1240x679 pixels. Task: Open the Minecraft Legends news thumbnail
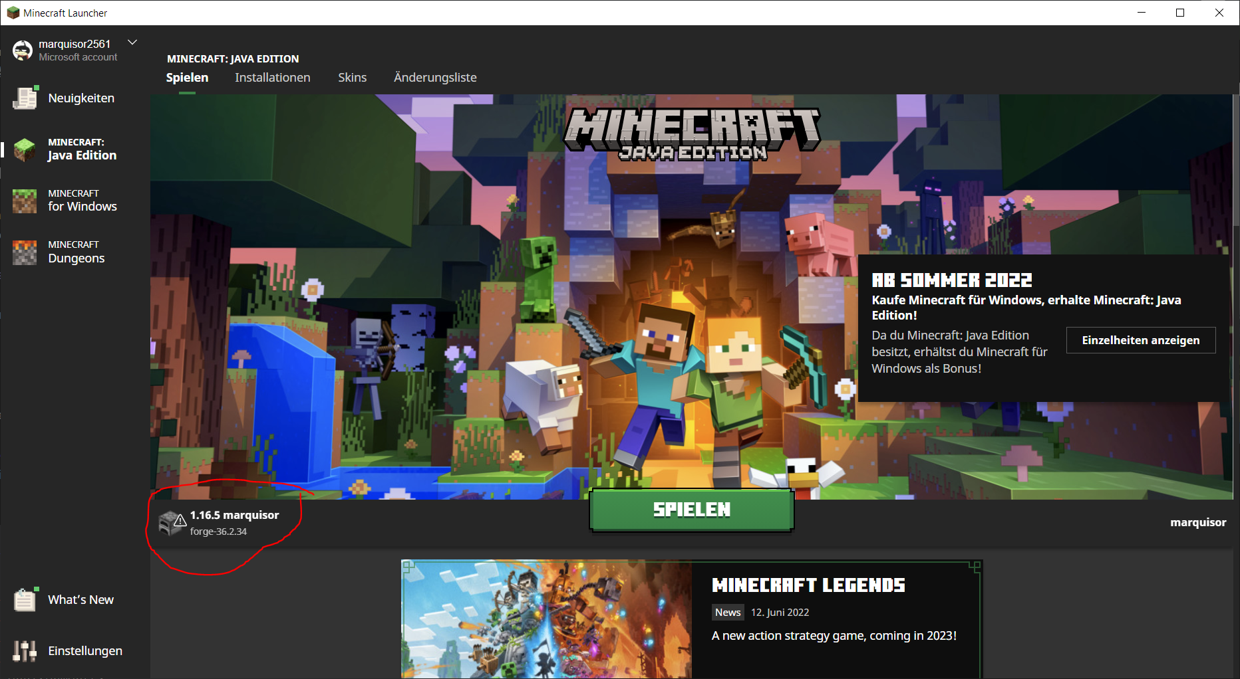coord(547,620)
